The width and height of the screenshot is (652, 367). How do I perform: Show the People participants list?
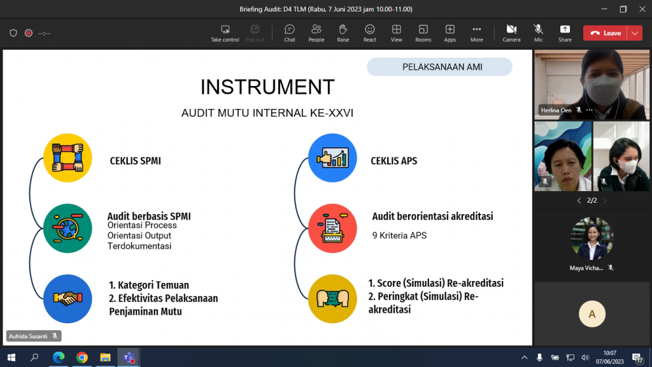coord(316,32)
